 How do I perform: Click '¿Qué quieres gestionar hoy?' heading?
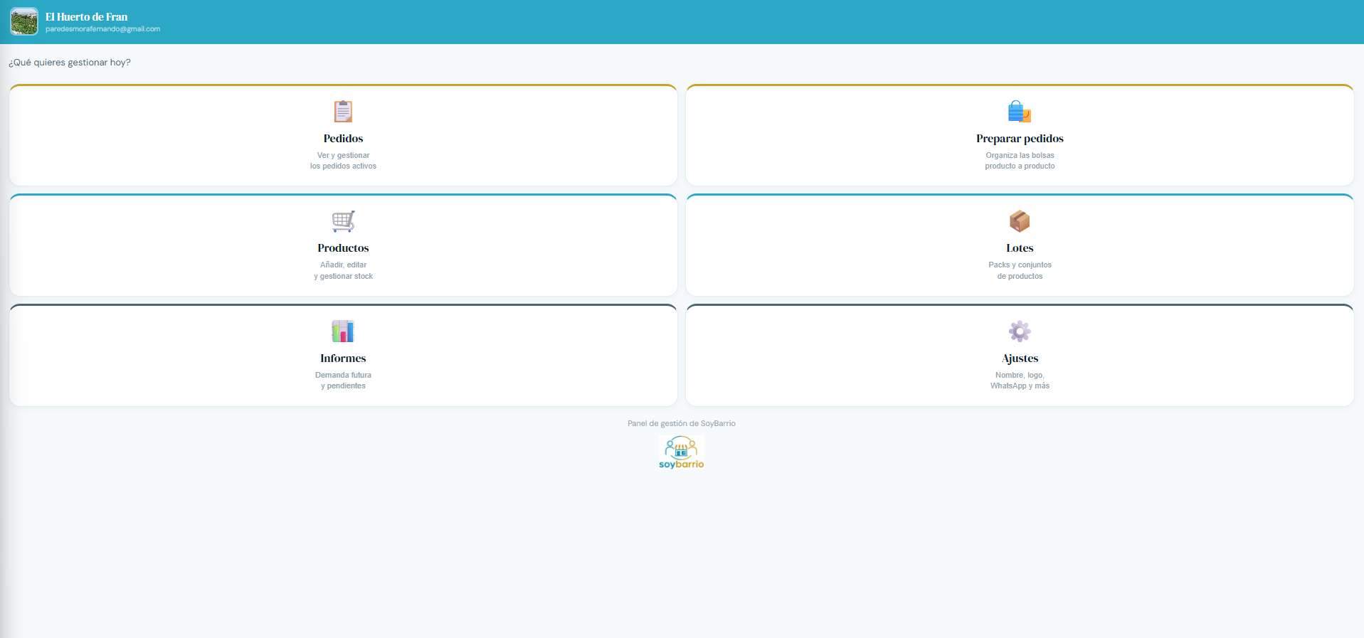coord(70,63)
